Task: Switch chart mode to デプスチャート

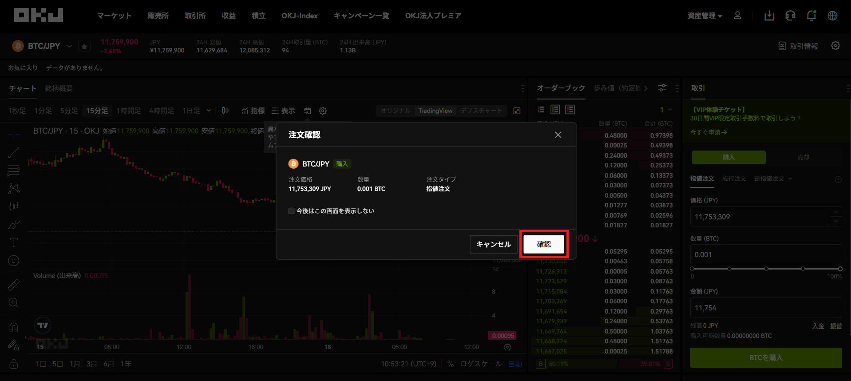Action: (x=481, y=111)
